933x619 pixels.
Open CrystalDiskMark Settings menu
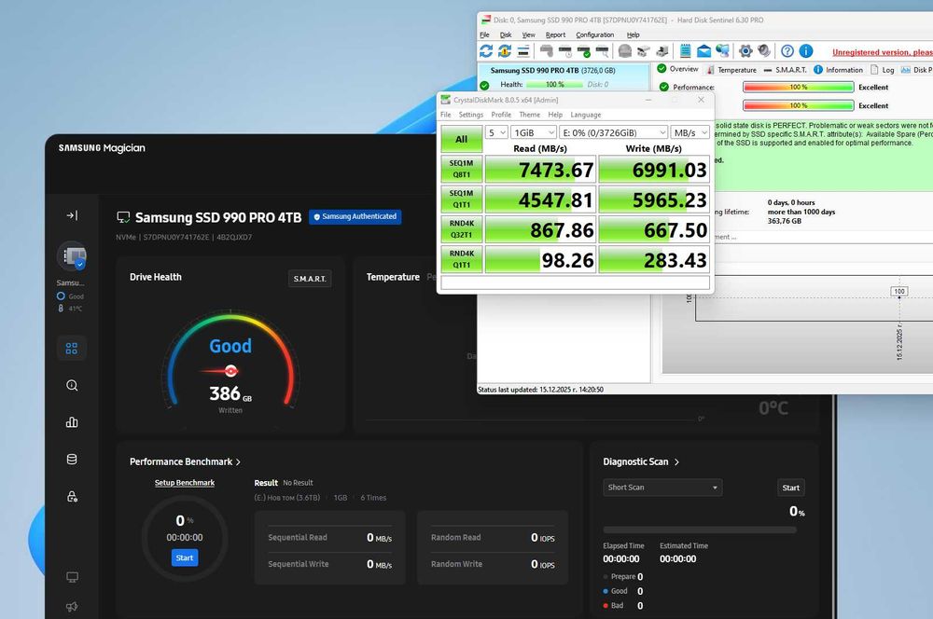coord(470,115)
